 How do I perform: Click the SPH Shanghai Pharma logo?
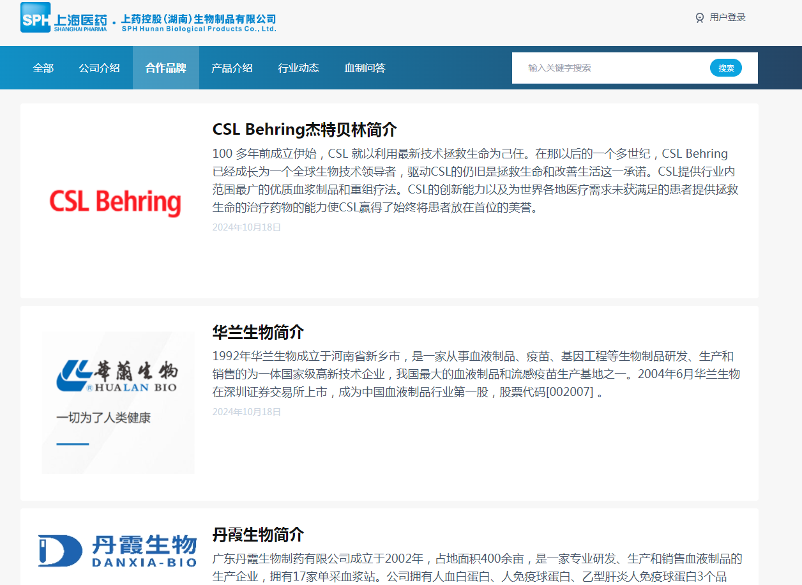[63, 17]
